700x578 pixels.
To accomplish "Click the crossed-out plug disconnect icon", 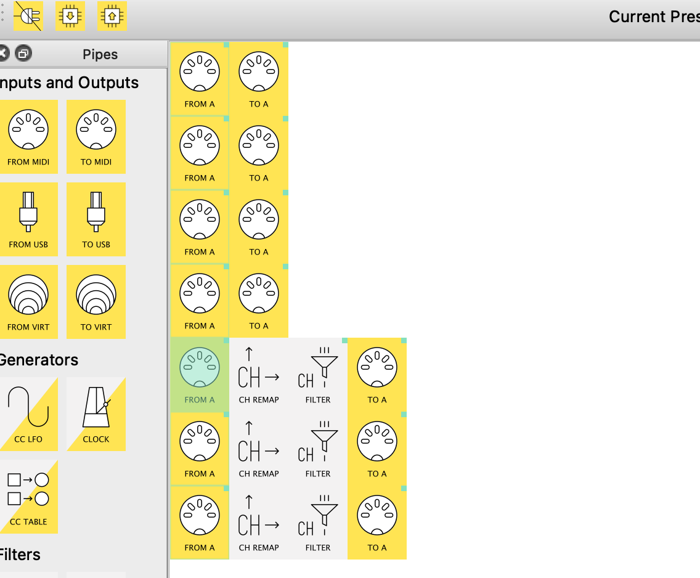I will click(28, 17).
